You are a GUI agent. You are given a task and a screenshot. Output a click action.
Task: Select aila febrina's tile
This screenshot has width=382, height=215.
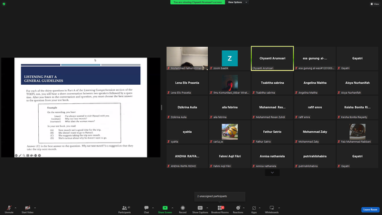[x=230, y=107]
